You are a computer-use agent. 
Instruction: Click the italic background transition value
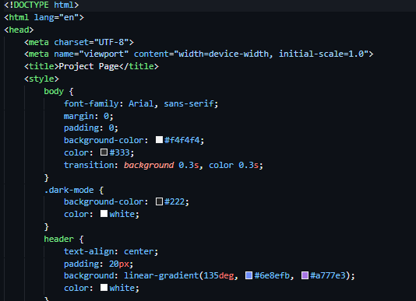pyautogui.click(x=149, y=165)
